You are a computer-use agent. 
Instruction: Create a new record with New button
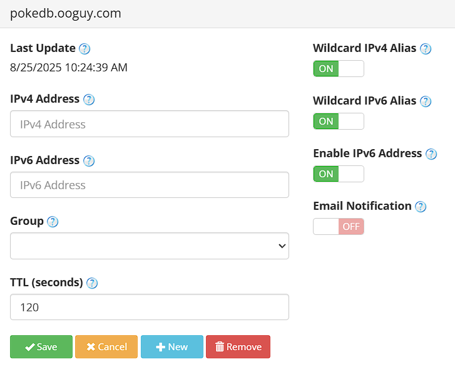[172, 347]
